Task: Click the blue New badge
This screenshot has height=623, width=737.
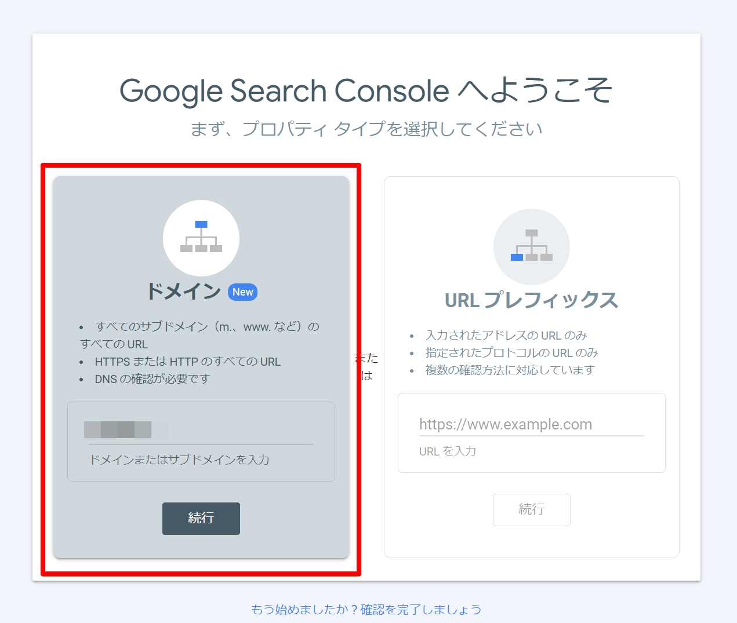Action: (x=242, y=292)
